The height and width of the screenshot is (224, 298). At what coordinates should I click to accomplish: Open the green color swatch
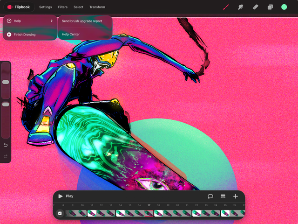[x=284, y=7]
